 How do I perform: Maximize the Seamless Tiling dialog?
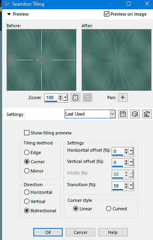(x=129, y=4)
